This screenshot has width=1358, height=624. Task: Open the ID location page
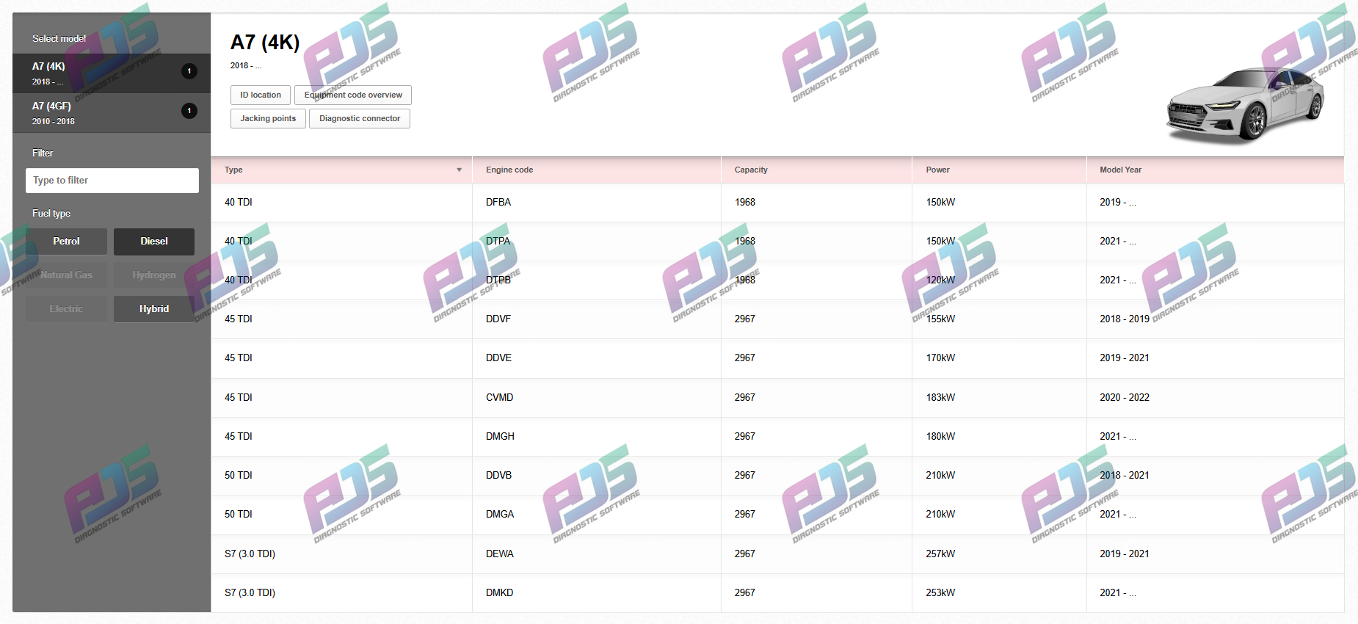coord(261,95)
